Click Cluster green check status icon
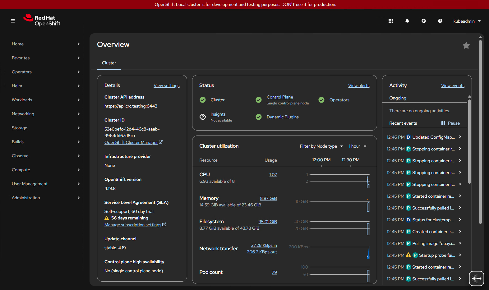The image size is (489, 290). click(203, 100)
